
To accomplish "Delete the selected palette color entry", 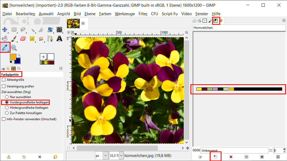I will [231, 157].
